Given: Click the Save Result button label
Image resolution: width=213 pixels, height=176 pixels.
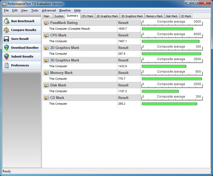Looking at the screenshot, I should click(20, 39).
